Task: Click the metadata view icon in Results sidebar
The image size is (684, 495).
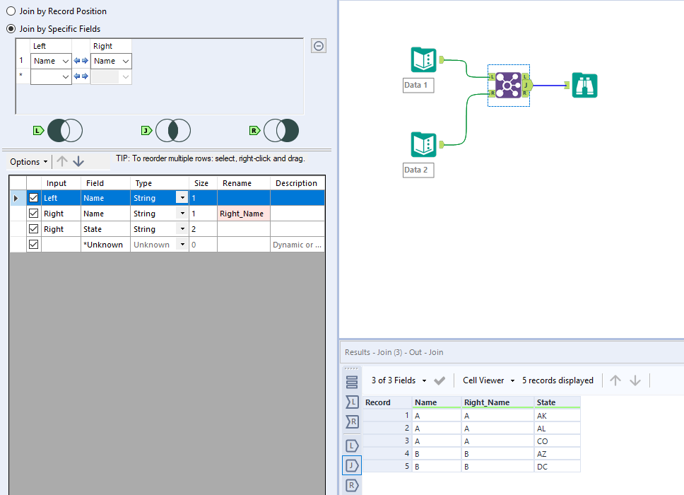Action: (351, 381)
